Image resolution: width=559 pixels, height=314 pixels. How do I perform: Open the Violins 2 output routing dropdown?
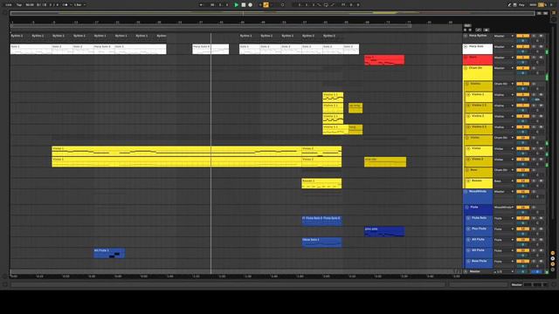click(x=504, y=116)
